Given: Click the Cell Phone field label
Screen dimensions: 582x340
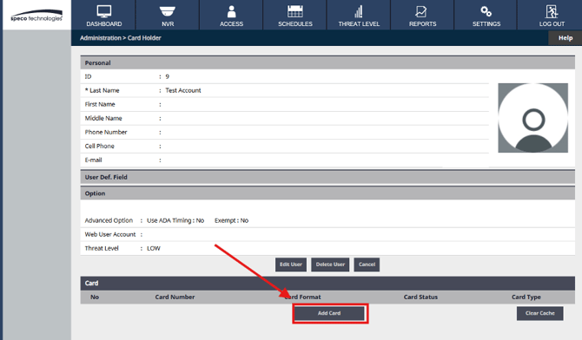Looking at the screenshot, I should point(100,146).
